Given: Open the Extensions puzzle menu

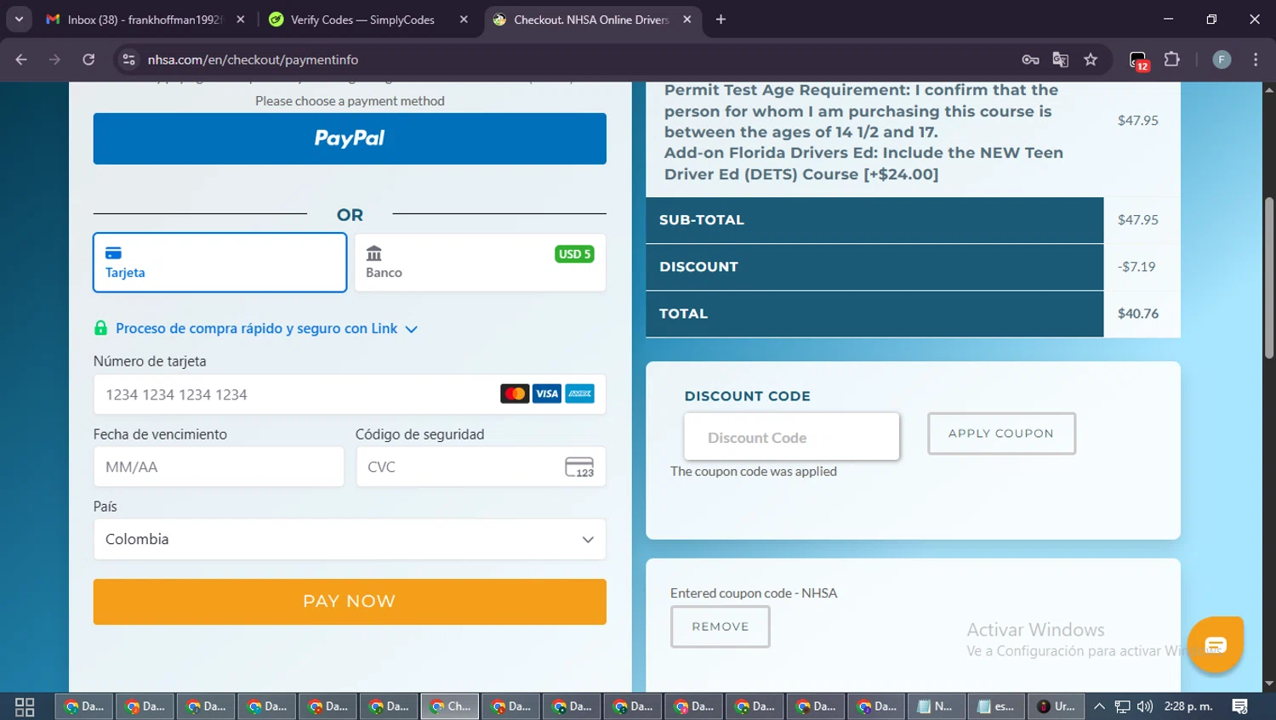Looking at the screenshot, I should [1172, 60].
